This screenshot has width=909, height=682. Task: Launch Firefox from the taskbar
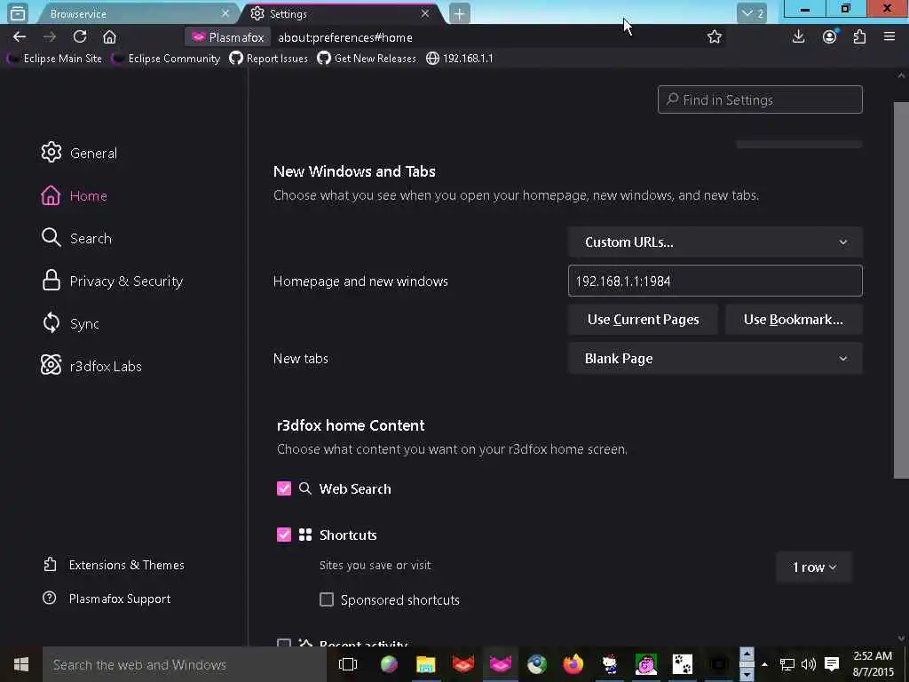pos(573,664)
